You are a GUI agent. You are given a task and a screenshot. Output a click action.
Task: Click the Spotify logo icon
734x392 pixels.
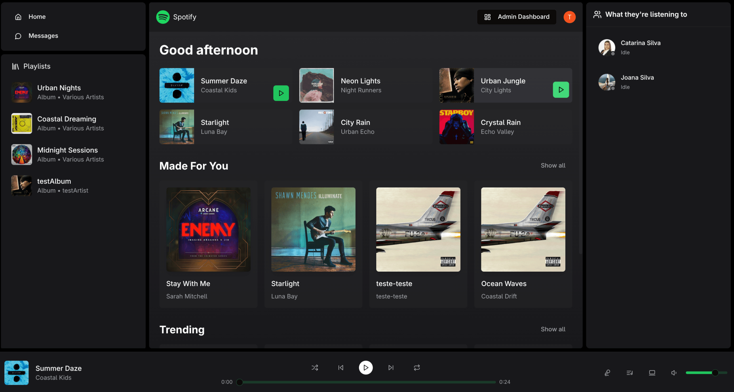163,17
